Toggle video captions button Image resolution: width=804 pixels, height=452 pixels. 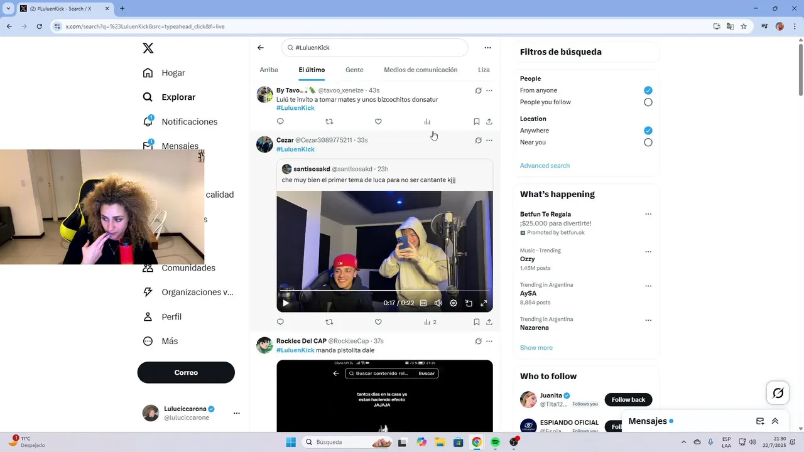tap(423, 303)
